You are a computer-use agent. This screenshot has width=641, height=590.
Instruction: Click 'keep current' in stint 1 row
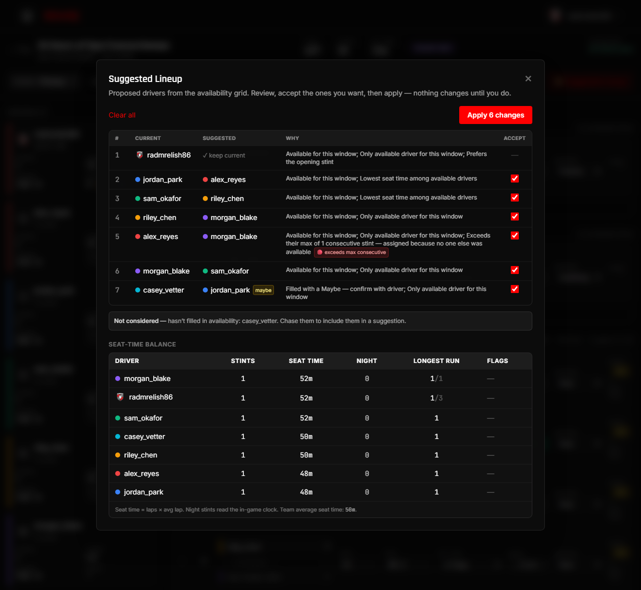pos(224,155)
